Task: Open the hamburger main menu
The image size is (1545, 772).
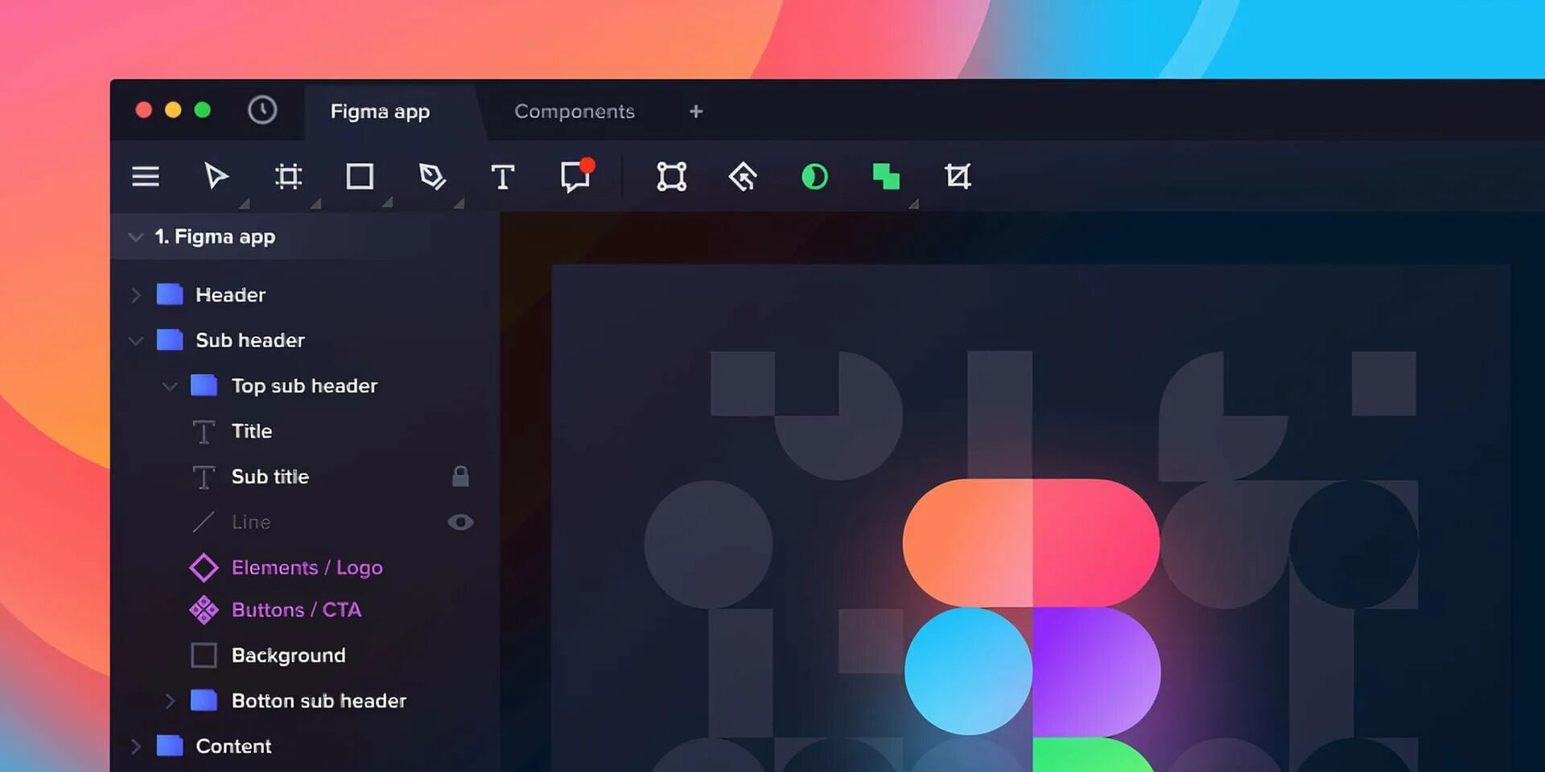Action: (146, 176)
